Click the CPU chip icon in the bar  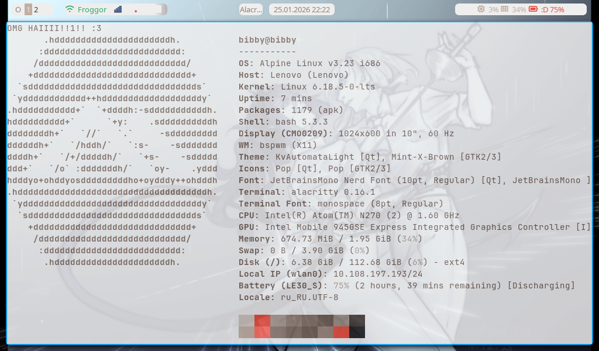(x=481, y=9)
